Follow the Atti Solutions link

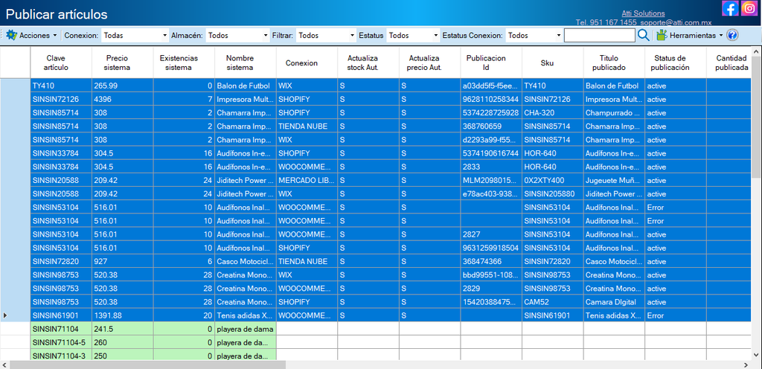(x=643, y=13)
